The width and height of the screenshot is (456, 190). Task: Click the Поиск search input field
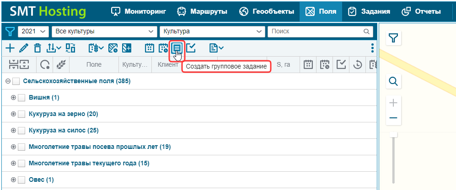coord(320,32)
